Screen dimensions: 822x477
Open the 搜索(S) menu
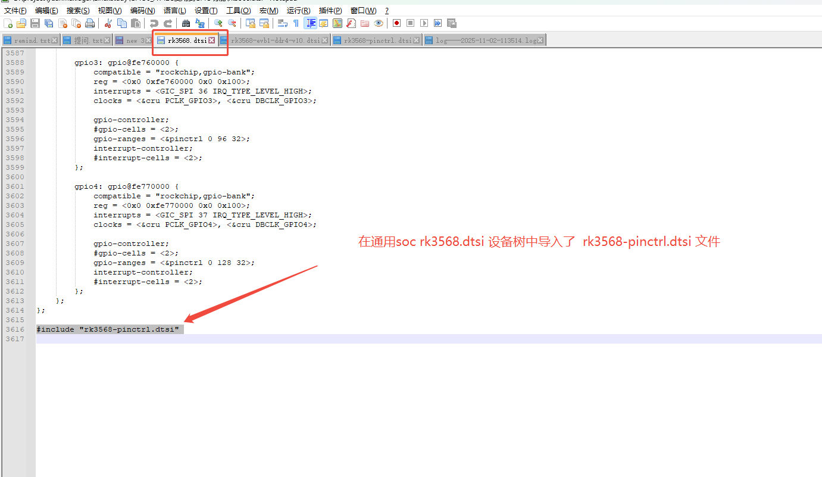[x=78, y=11]
